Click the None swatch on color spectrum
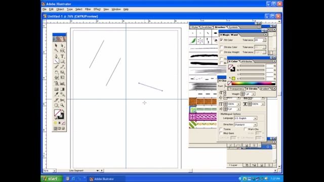Image resolution: width=324 pixels, height=182 pixels. point(229,83)
